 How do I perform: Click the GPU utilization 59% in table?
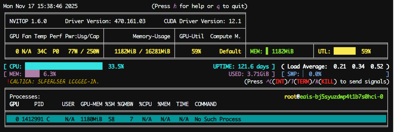pyautogui.click(x=196, y=51)
